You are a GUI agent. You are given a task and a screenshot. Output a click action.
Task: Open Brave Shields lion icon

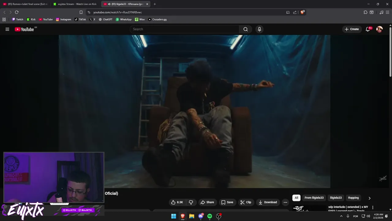(x=303, y=12)
